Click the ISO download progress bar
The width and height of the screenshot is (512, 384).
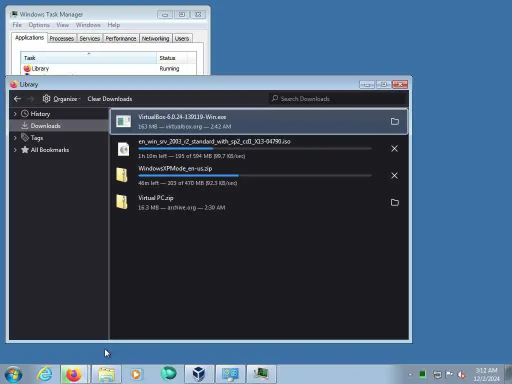254,148
